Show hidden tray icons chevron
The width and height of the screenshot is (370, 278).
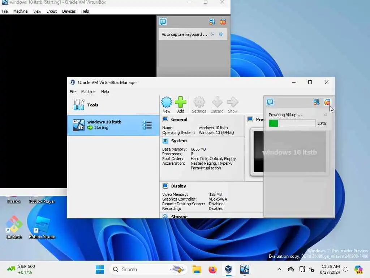tap(279, 269)
